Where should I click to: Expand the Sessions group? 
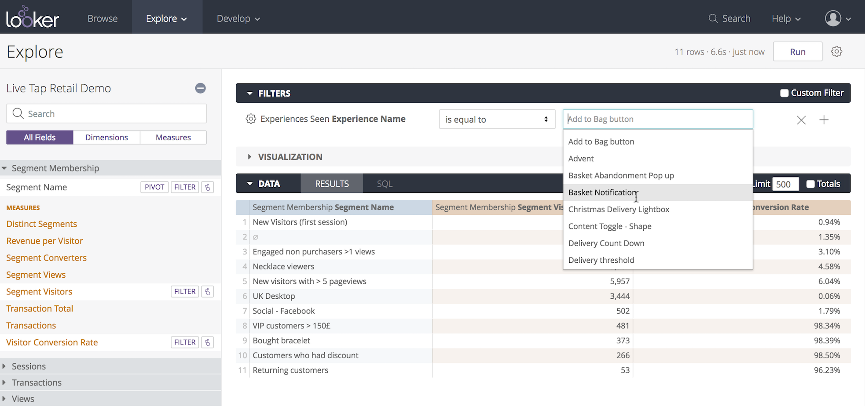coord(4,366)
